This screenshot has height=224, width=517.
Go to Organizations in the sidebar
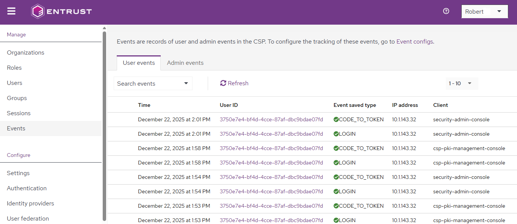point(25,53)
